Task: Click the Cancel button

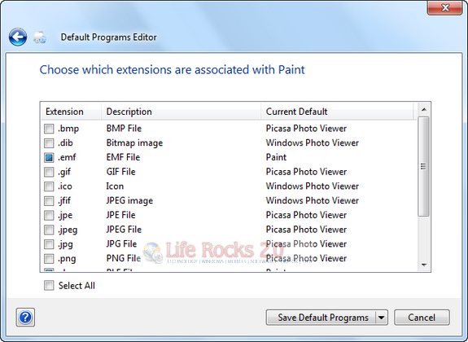Action: click(422, 318)
